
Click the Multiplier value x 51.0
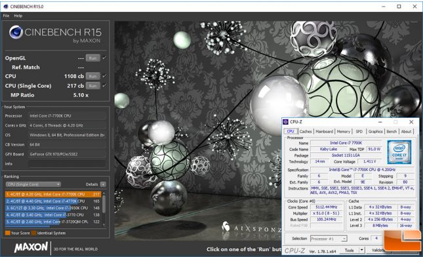327,213
